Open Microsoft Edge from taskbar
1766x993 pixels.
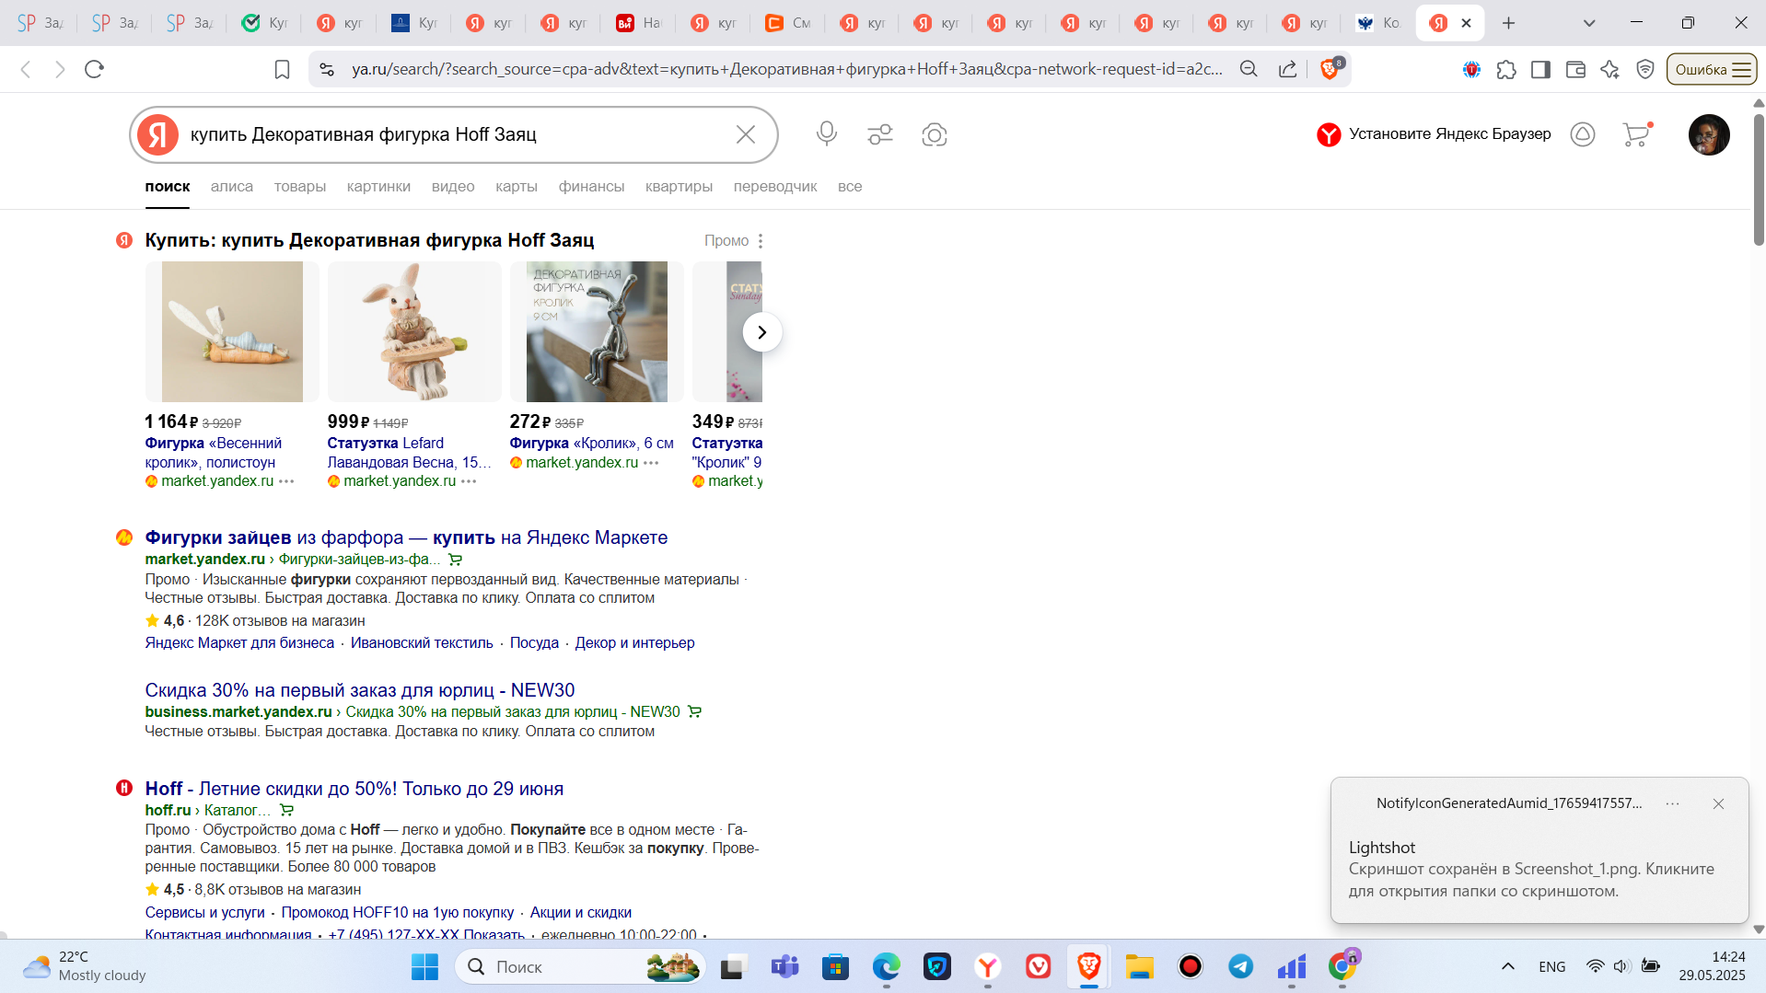886,966
